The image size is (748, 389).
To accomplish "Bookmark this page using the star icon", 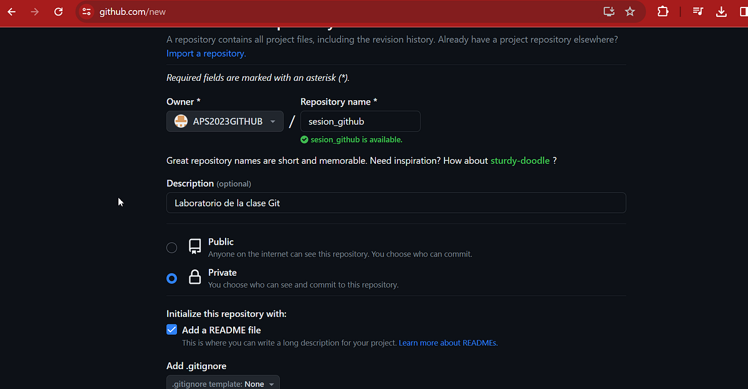I will [630, 11].
